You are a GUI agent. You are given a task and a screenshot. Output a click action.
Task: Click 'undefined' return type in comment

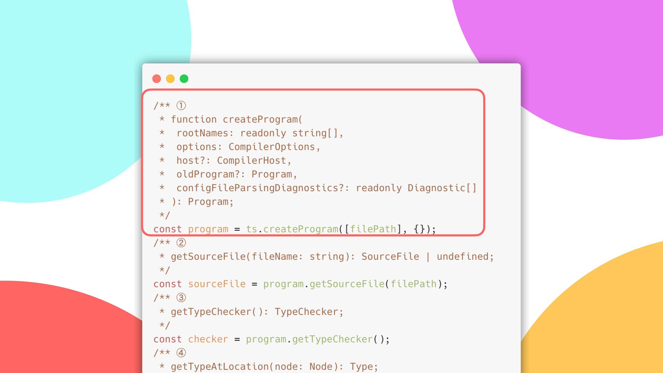[x=462, y=257]
